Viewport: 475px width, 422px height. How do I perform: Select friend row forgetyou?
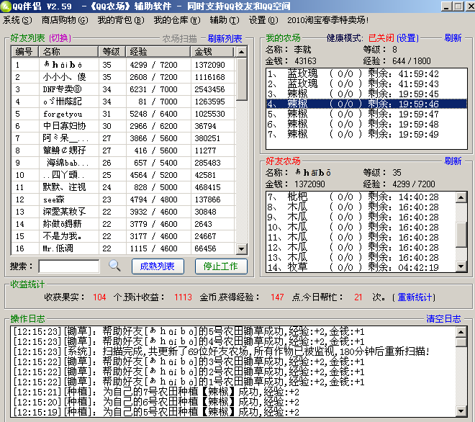(122, 114)
